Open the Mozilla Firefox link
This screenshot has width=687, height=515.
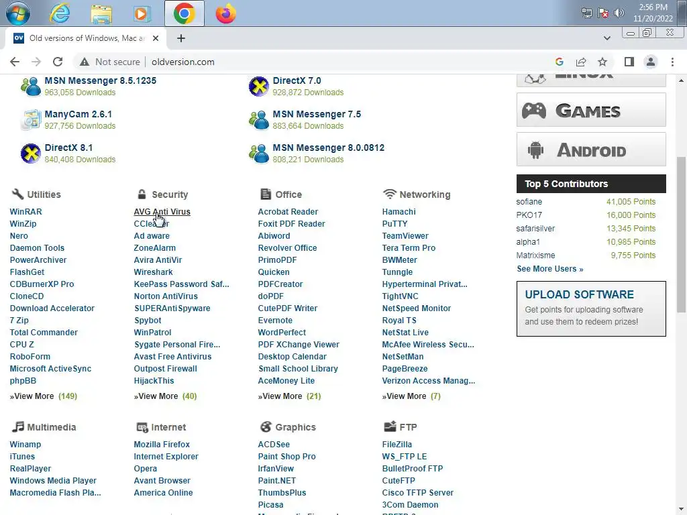click(162, 444)
